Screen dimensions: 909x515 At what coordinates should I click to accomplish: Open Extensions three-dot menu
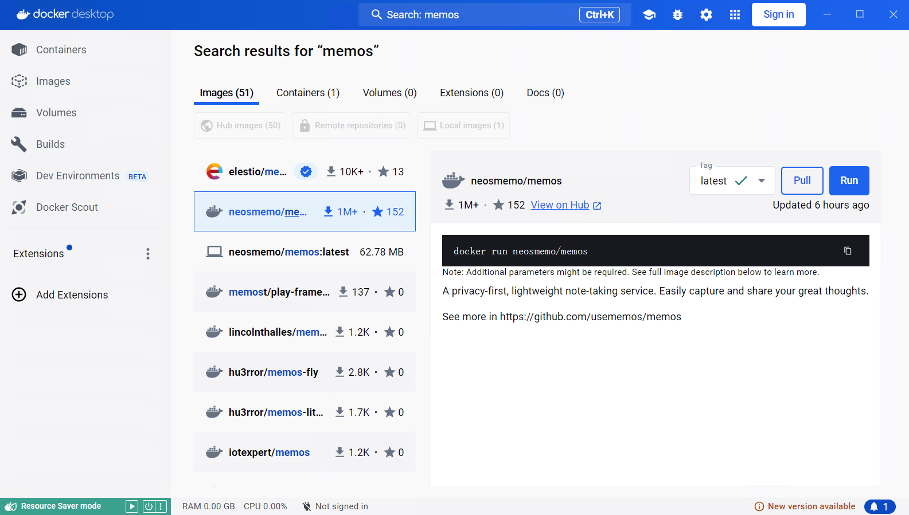(x=148, y=254)
